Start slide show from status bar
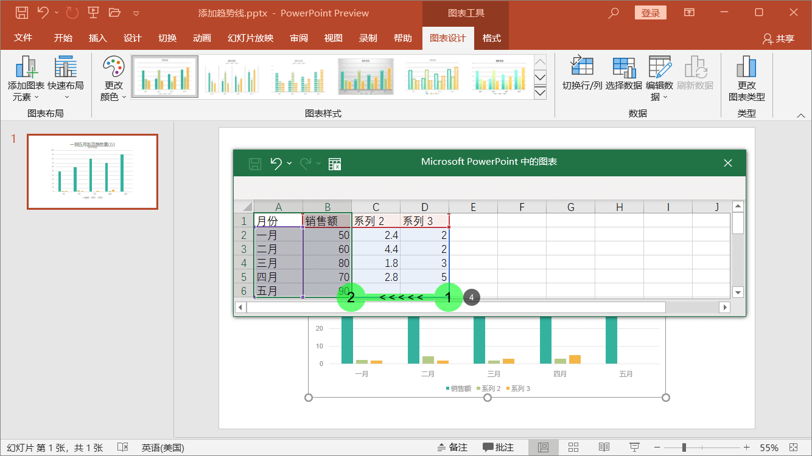The height and width of the screenshot is (456, 812). point(634,447)
